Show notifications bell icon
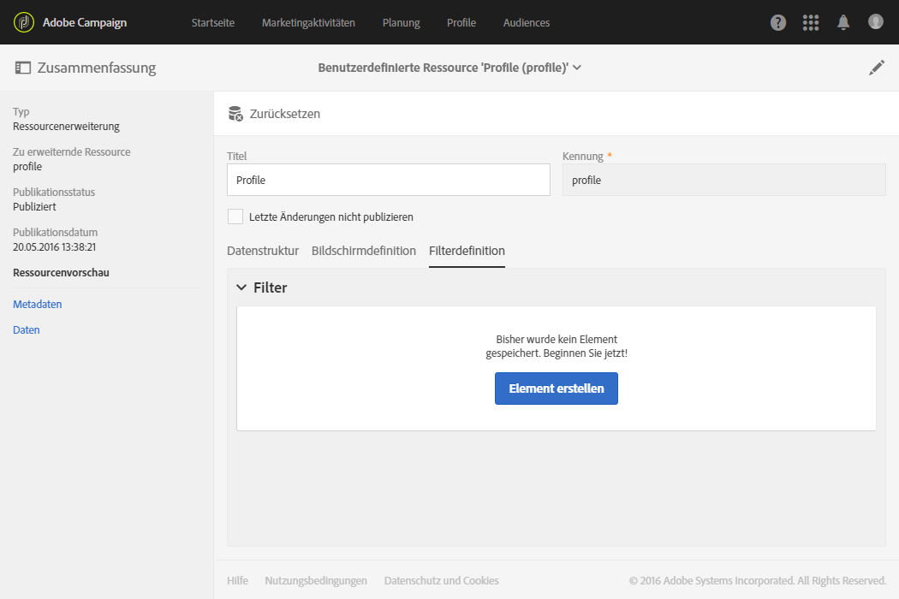 pos(843,23)
